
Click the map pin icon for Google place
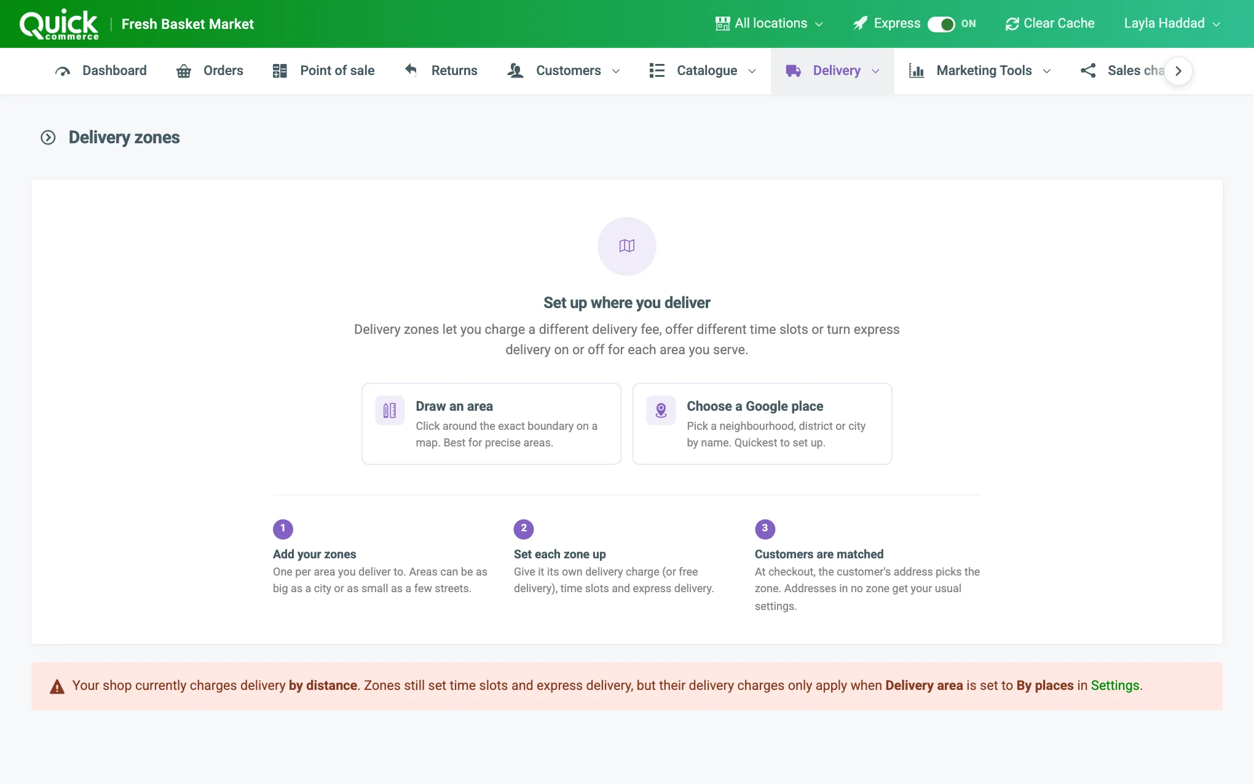(661, 410)
